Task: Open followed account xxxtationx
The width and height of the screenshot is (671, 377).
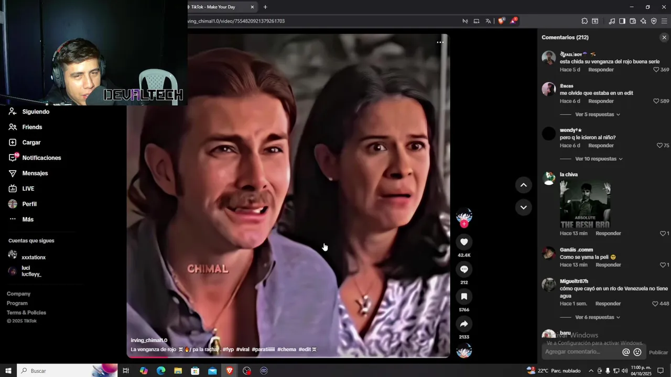Action: coord(34,258)
